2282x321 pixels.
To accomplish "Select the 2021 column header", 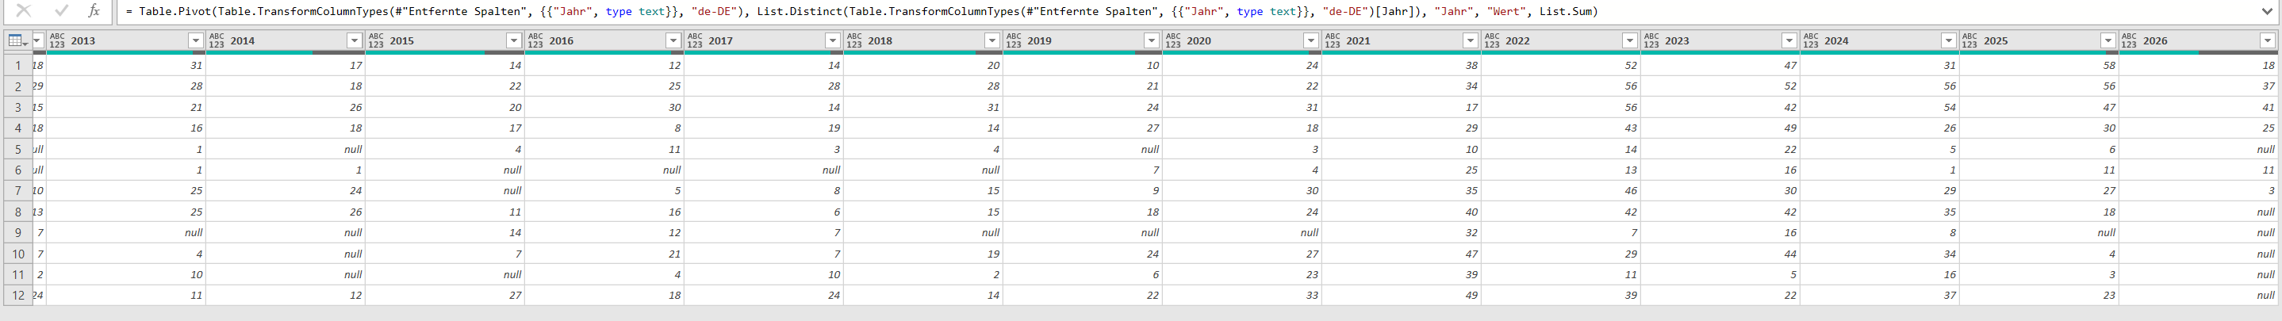I will 1402,40.
